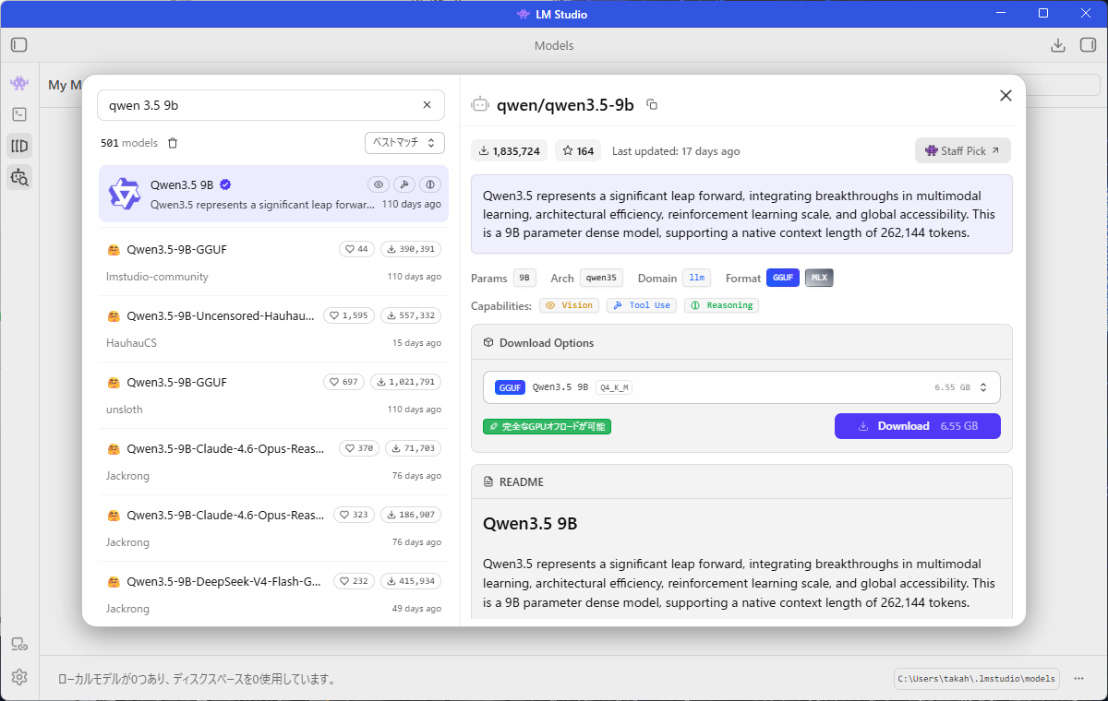1108x701 pixels.
Task: Click the vision eye badge on Qwen3.5 9B
Action: tap(379, 184)
